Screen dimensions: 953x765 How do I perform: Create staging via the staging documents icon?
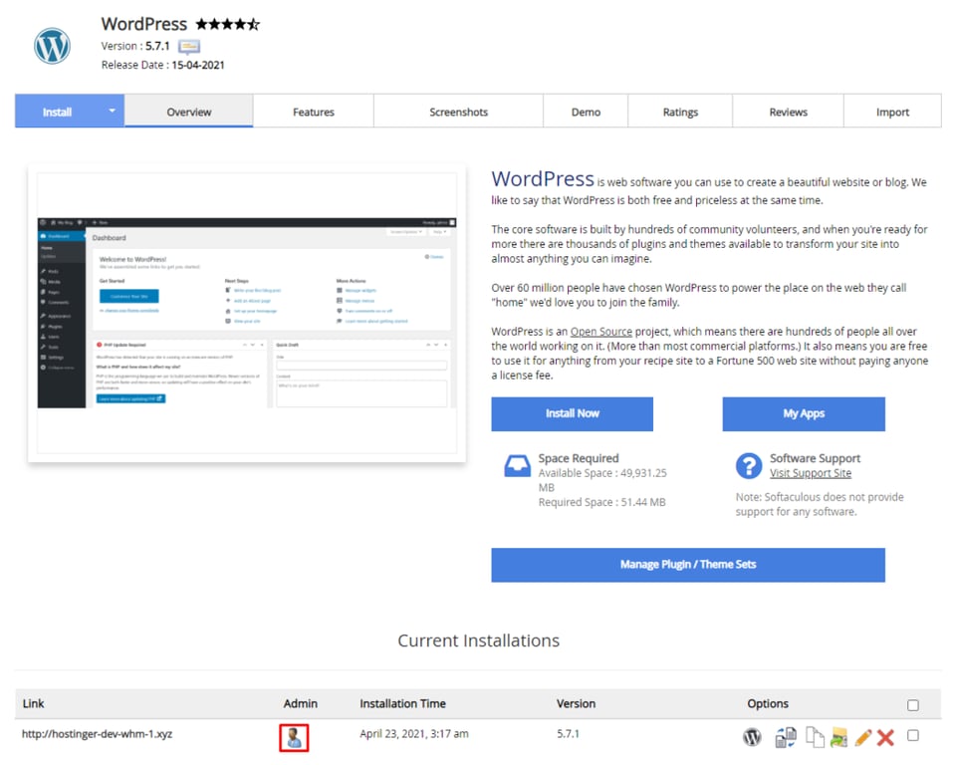point(784,735)
